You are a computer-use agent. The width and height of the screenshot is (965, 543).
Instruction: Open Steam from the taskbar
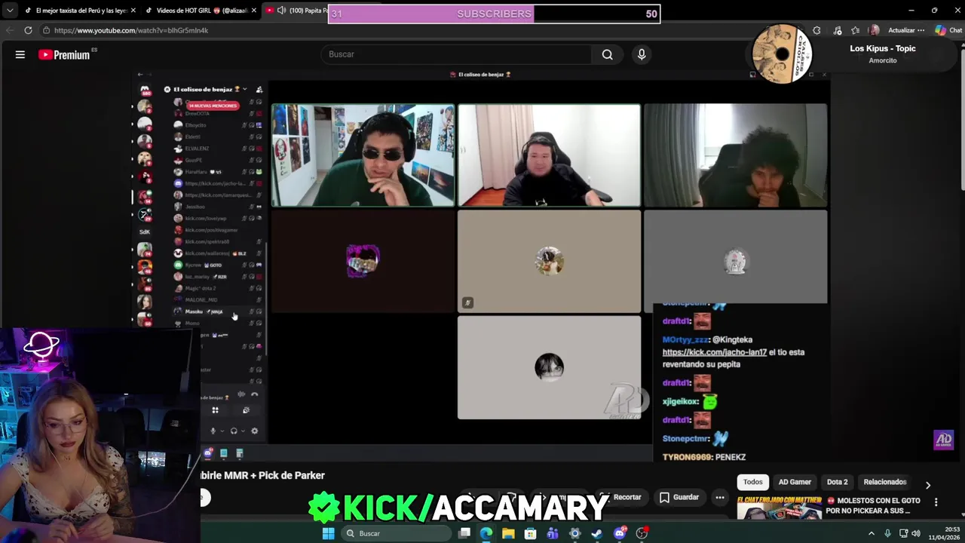[x=597, y=533]
